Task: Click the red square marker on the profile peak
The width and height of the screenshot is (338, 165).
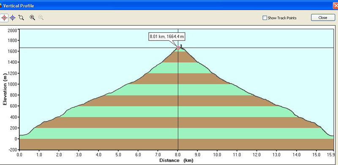Action: coord(178,48)
